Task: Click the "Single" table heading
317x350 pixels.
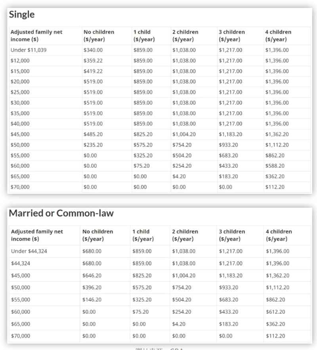Action: coord(22,15)
